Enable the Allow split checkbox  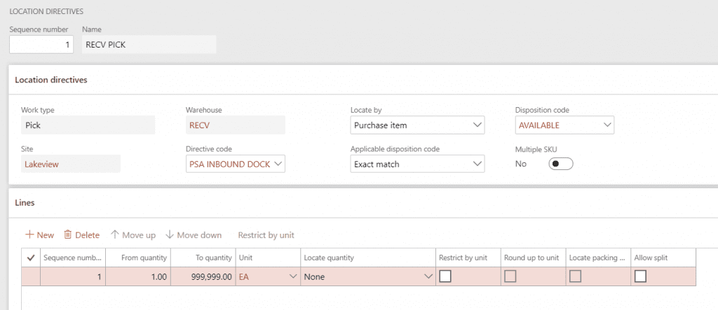pos(639,276)
